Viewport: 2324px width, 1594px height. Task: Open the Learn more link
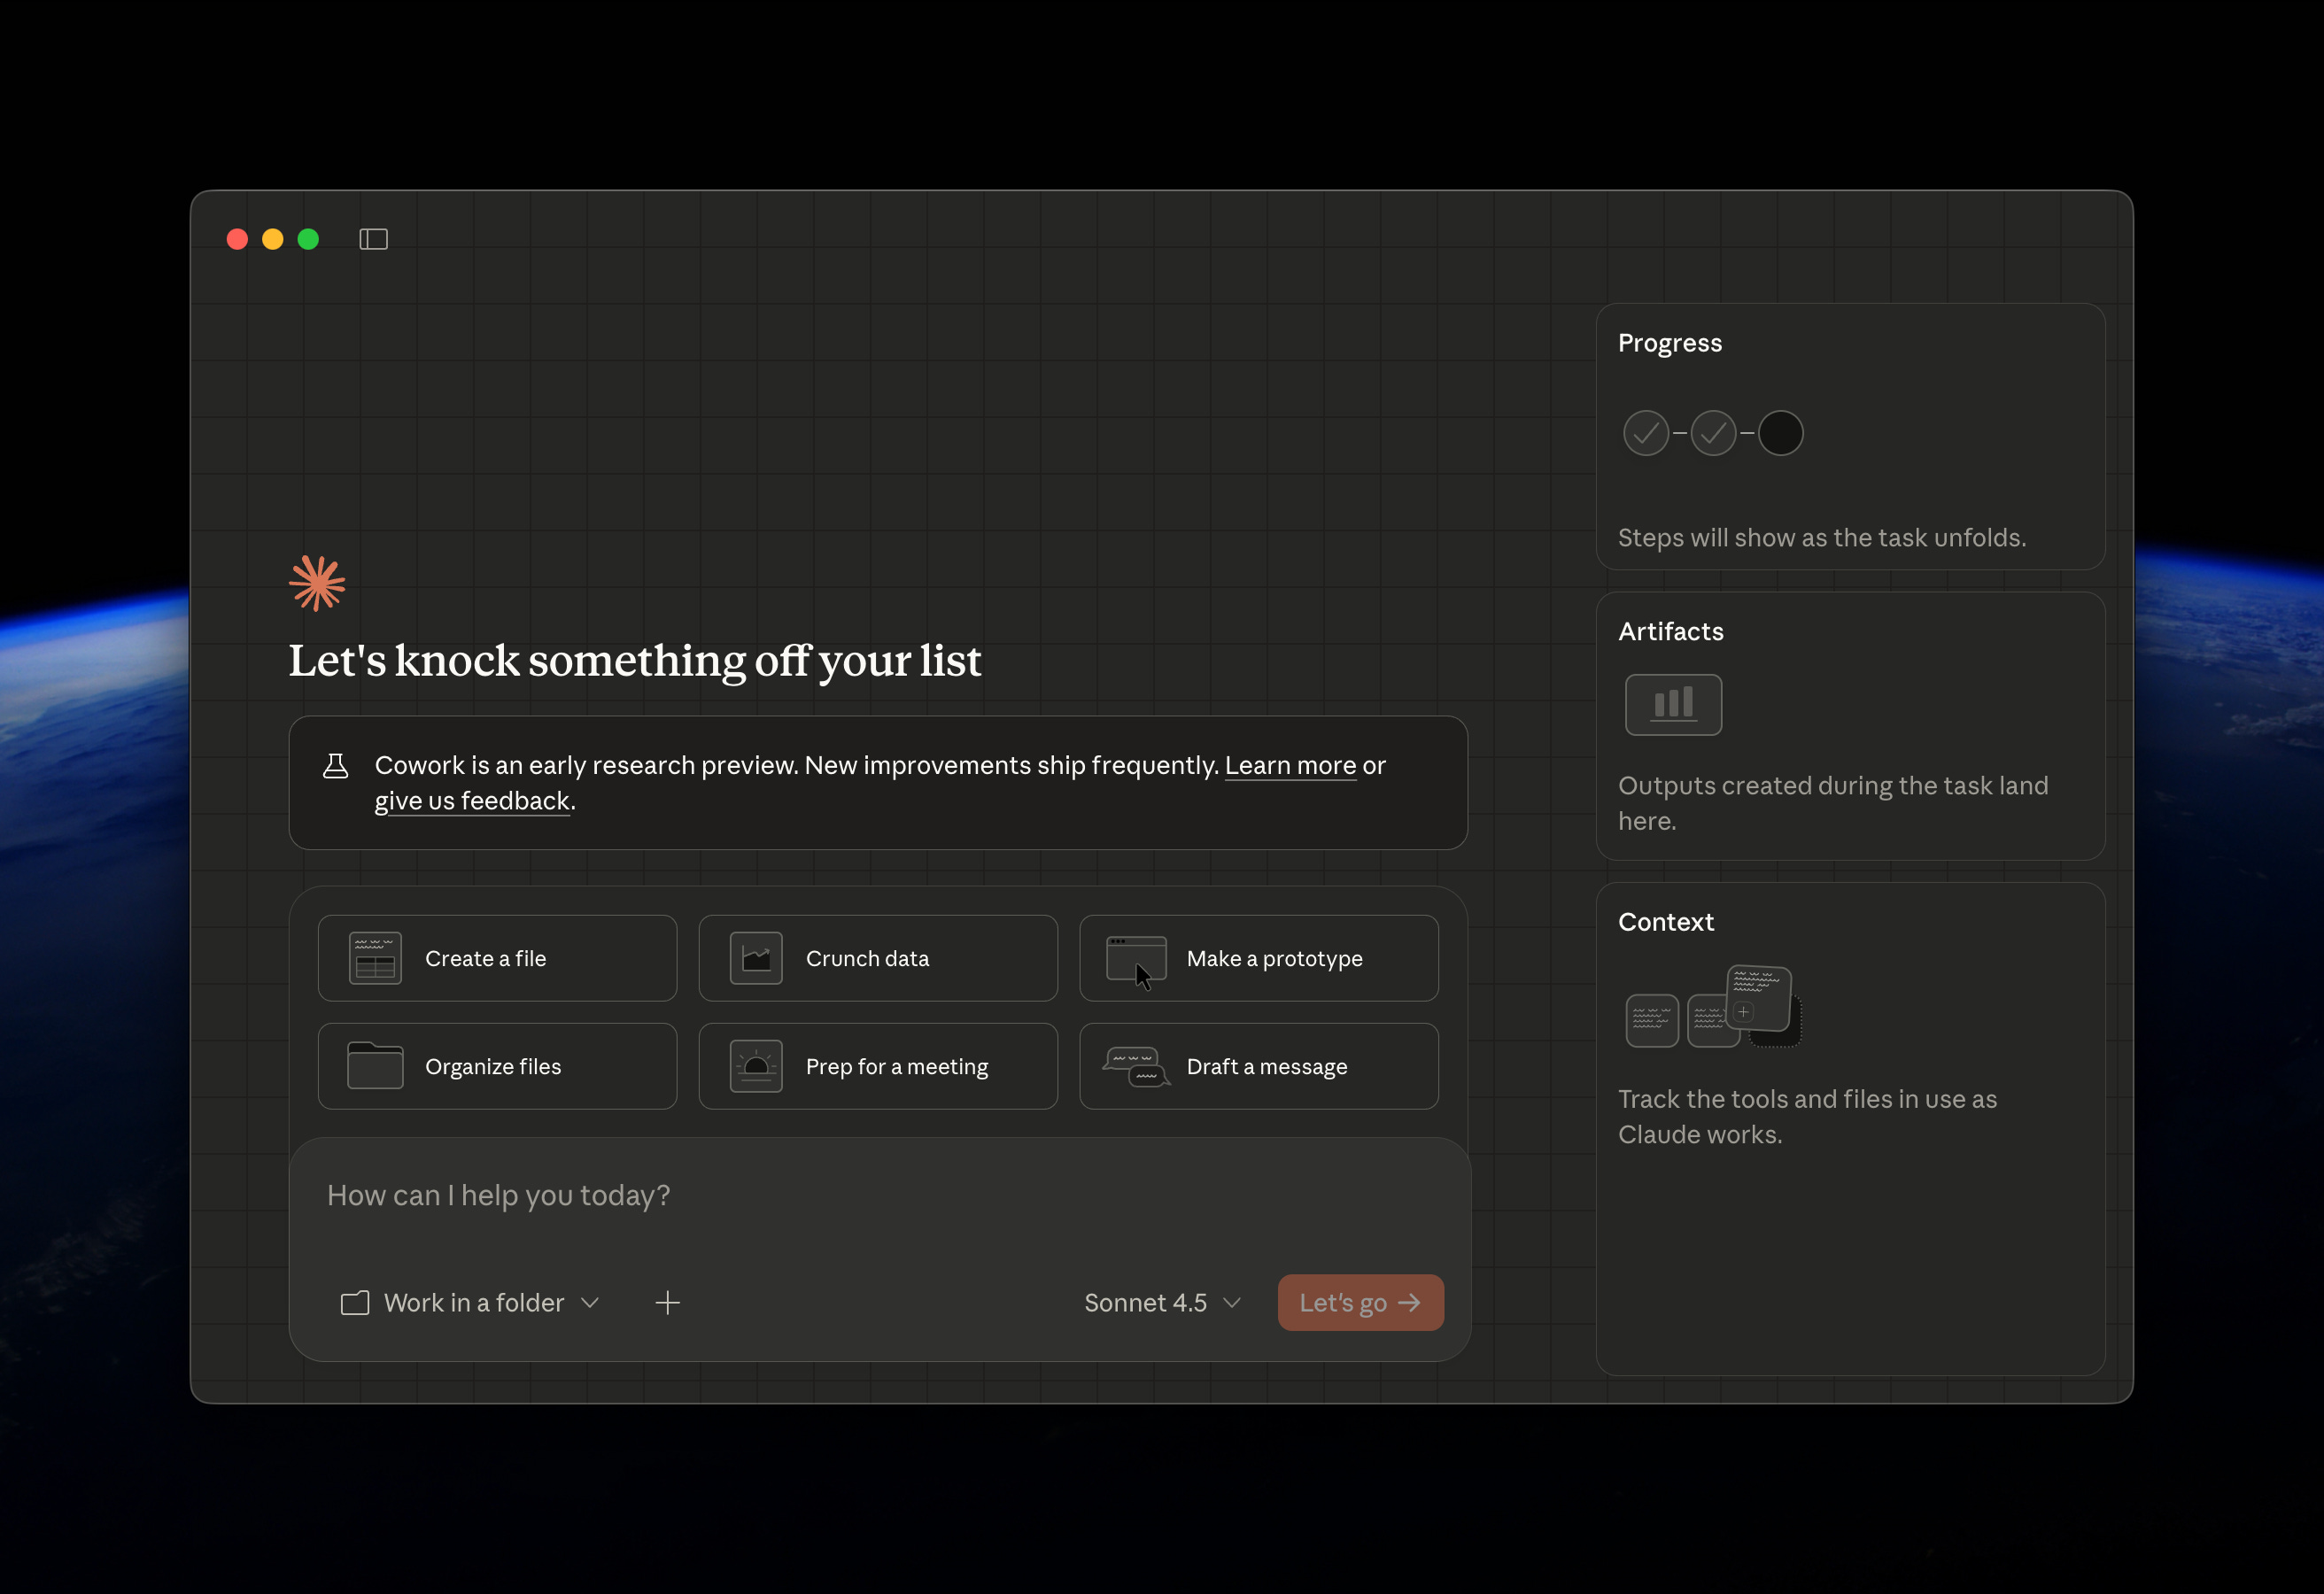(x=1290, y=765)
